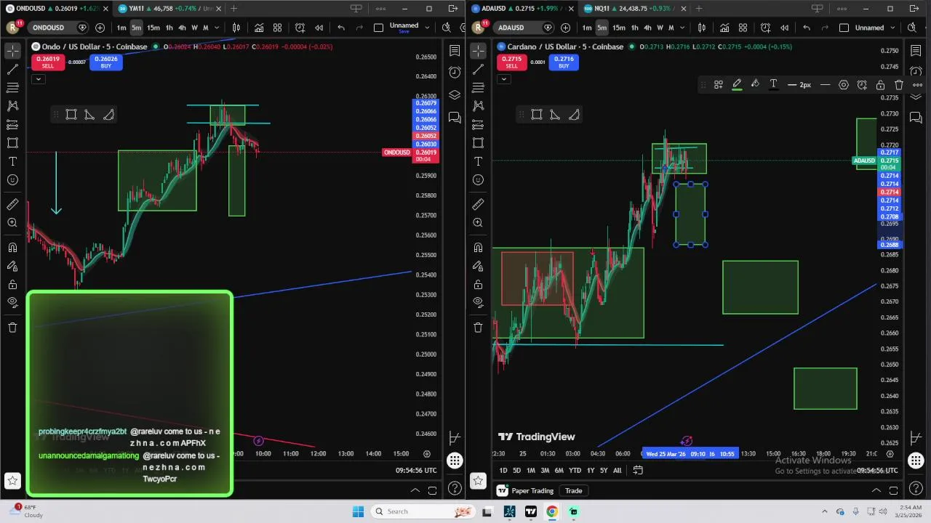Toggle stay in drawing mode in ONDOUSD window
The image size is (931, 523).
12,266
